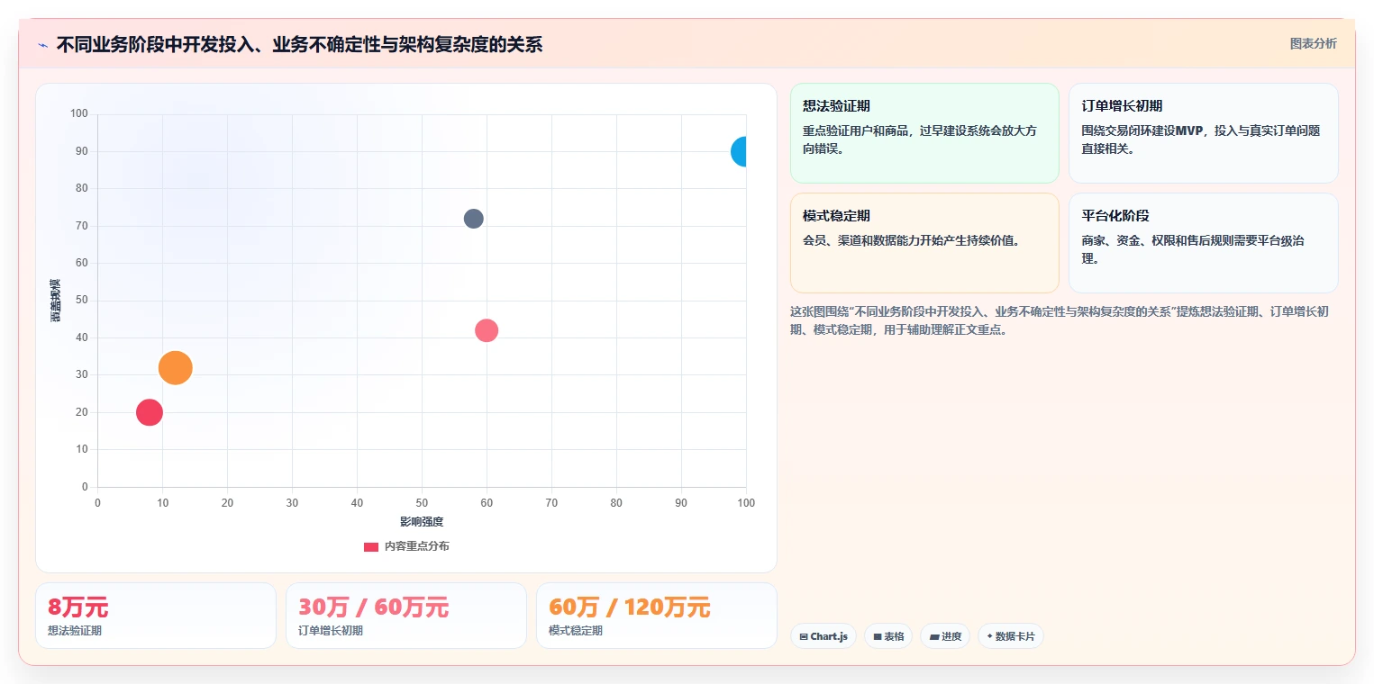Select the 进度 tag
The width and height of the screenshot is (1374, 684).
945,636
